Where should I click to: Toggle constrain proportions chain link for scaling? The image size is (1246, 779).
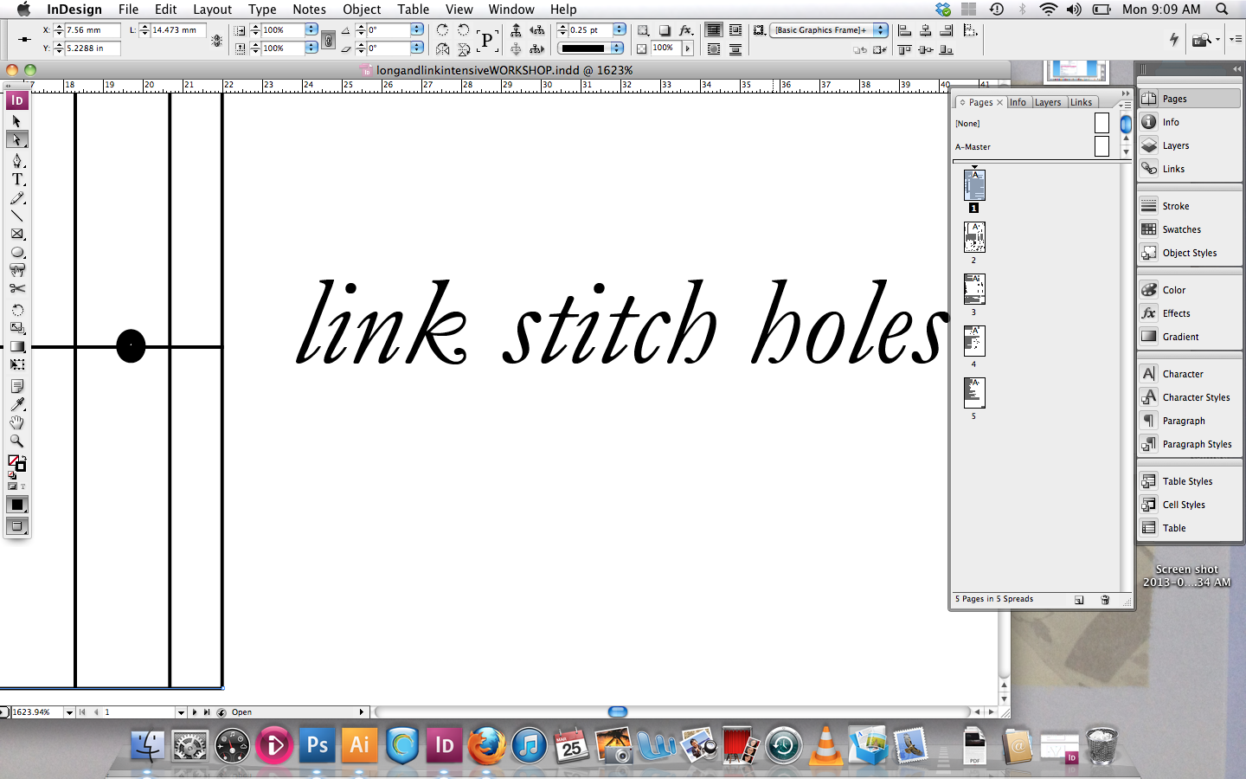pyautogui.click(x=328, y=40)
